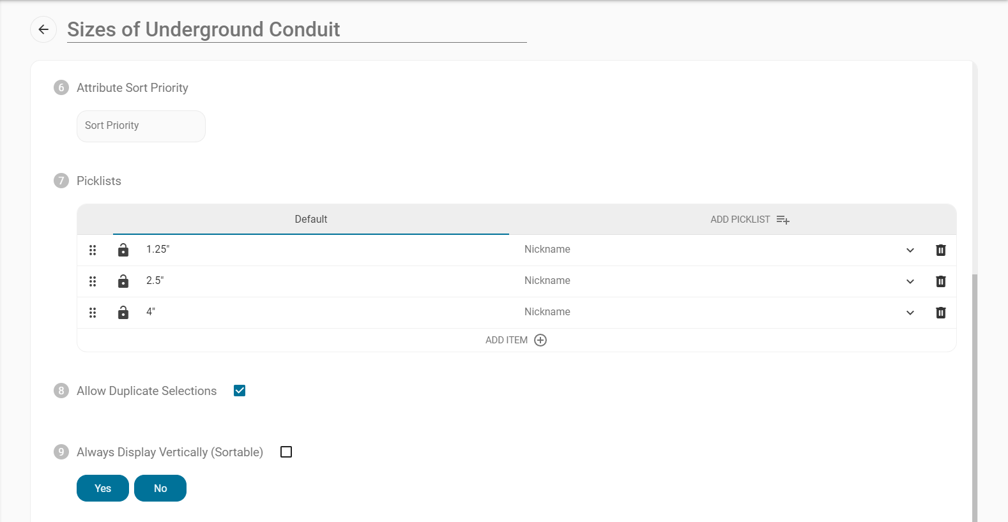Delete the 1.25" picklist item
The width and height of the screenshot is (1008, 522).
click(940, 250)
